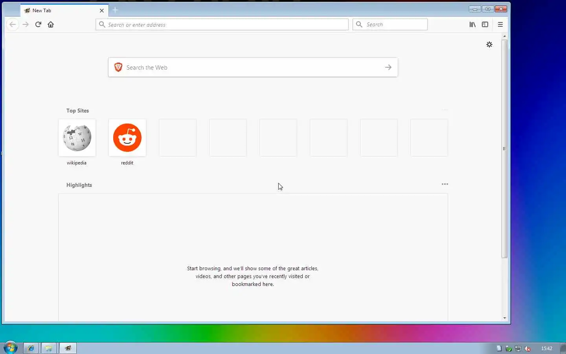Click the Top Sites heading

point(77,111)
